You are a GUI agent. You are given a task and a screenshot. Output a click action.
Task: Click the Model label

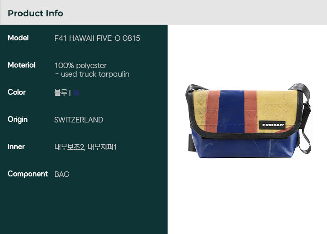pos(18,38)
